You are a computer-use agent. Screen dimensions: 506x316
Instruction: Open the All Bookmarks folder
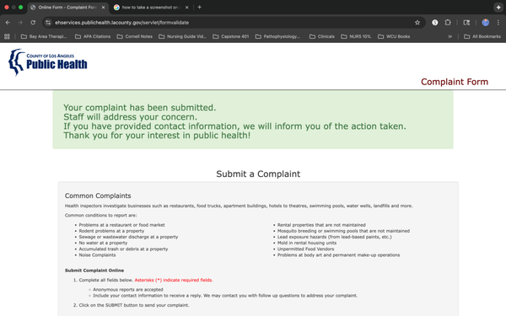(x=482, y=36)
